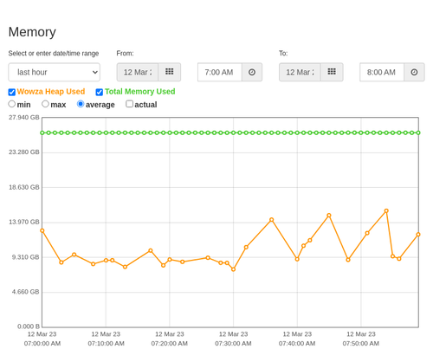Click the average radio label text
The height and width of the screenshot is (349, 433).
pyautogui.click(x=100, y=105)
